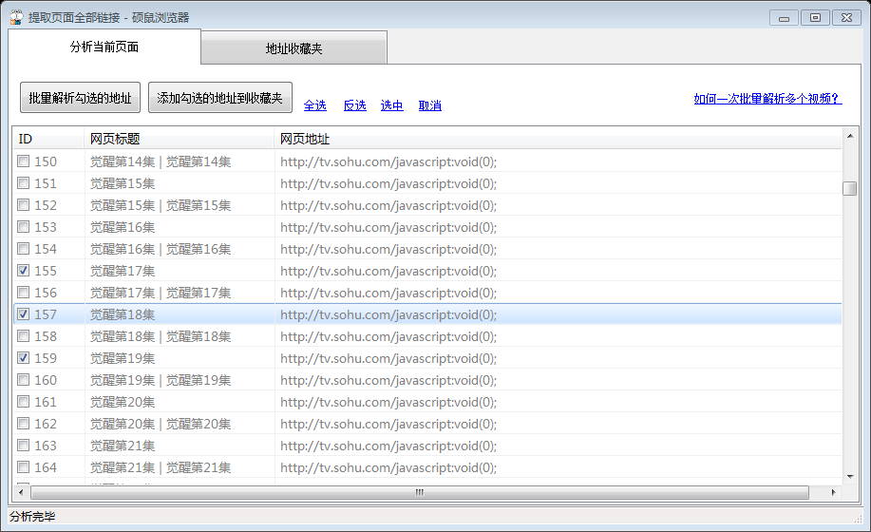Click the 选中 link
871x532 pixels.
(391, 105)
